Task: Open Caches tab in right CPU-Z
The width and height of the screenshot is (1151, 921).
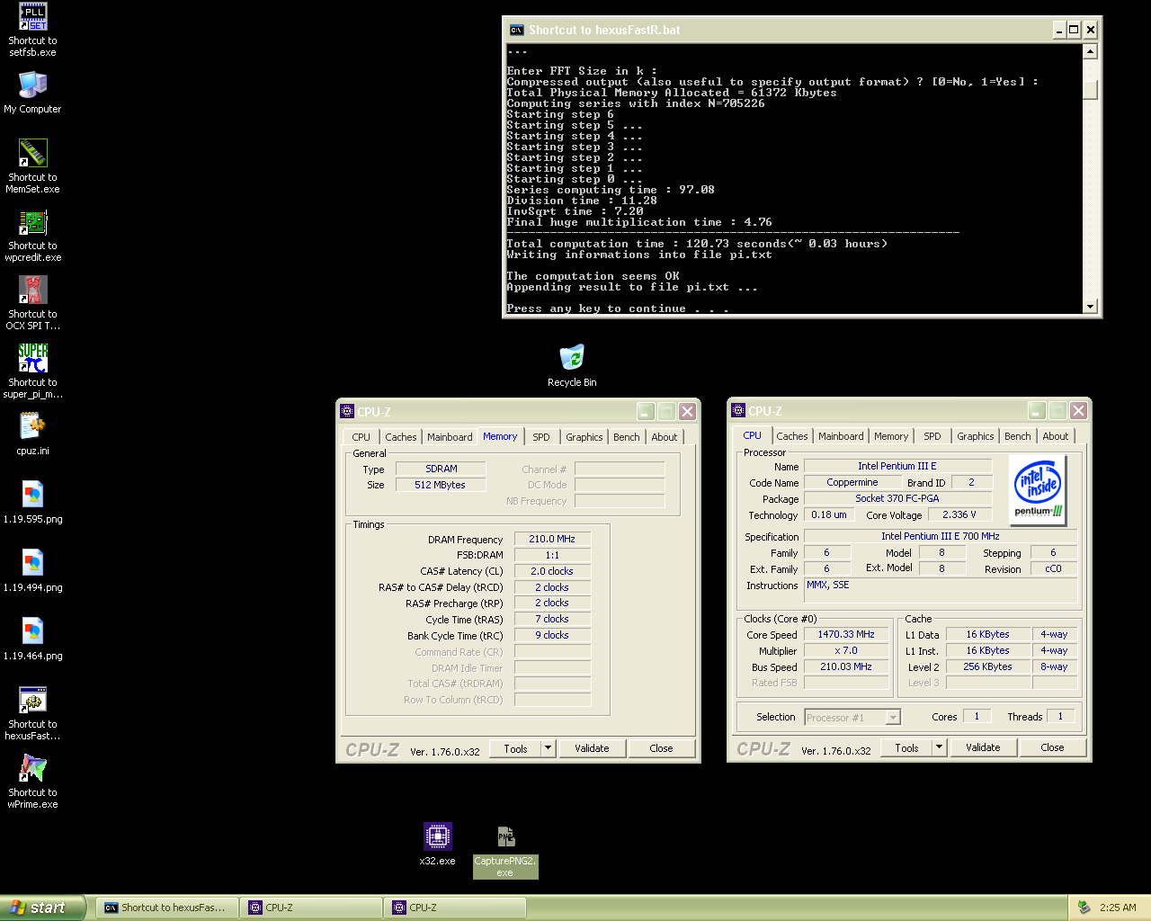Action: point(792,436)
